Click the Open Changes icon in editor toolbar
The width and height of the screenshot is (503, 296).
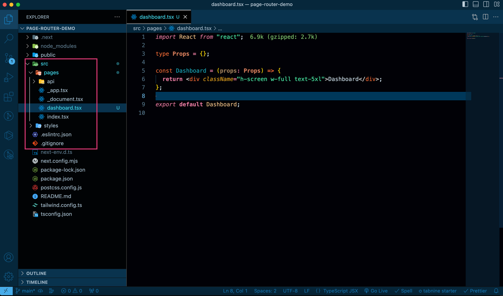(x=475, y=17)
